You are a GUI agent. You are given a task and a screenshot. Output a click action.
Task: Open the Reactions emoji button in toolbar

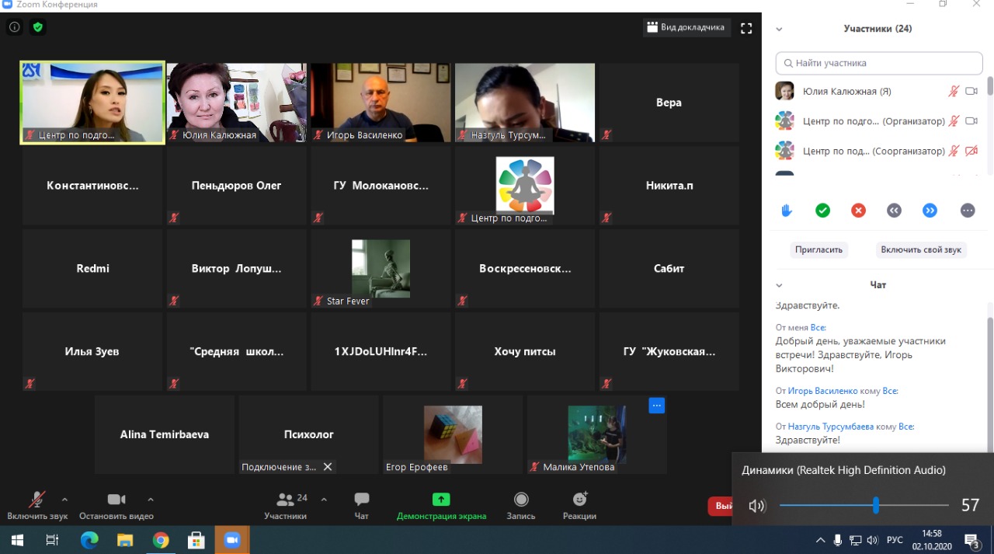coord(579,504)
